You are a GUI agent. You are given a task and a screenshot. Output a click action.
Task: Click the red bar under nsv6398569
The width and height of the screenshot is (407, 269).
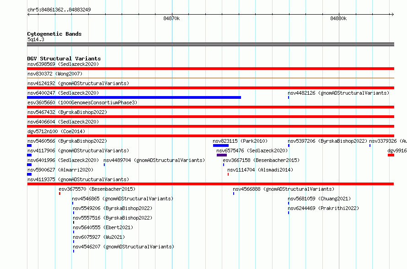pyautogui.click(x=210, y=69)
